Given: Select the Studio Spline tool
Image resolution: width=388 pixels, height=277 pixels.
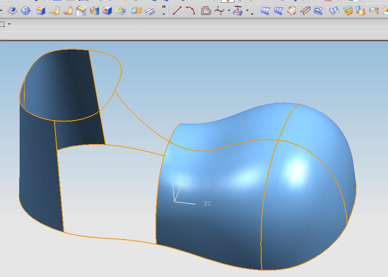Looking at the screenshot, I should pos(219,11).
